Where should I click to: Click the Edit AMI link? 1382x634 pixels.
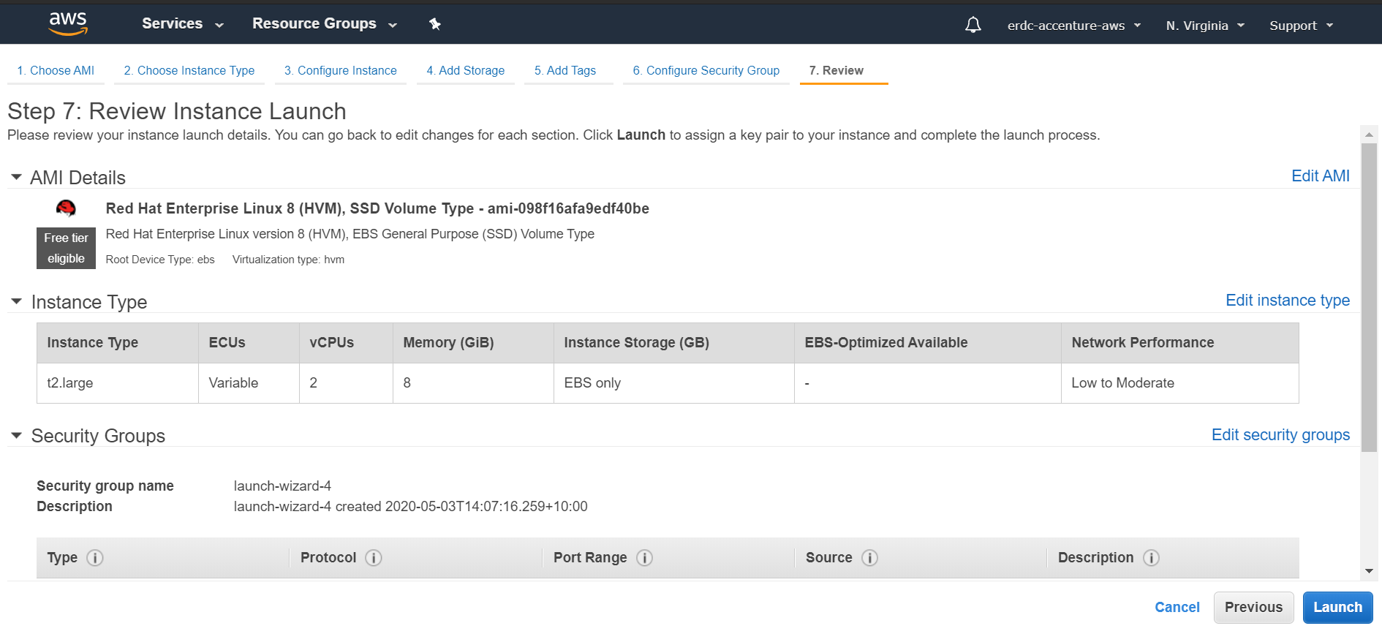(x=1320, y=176)
